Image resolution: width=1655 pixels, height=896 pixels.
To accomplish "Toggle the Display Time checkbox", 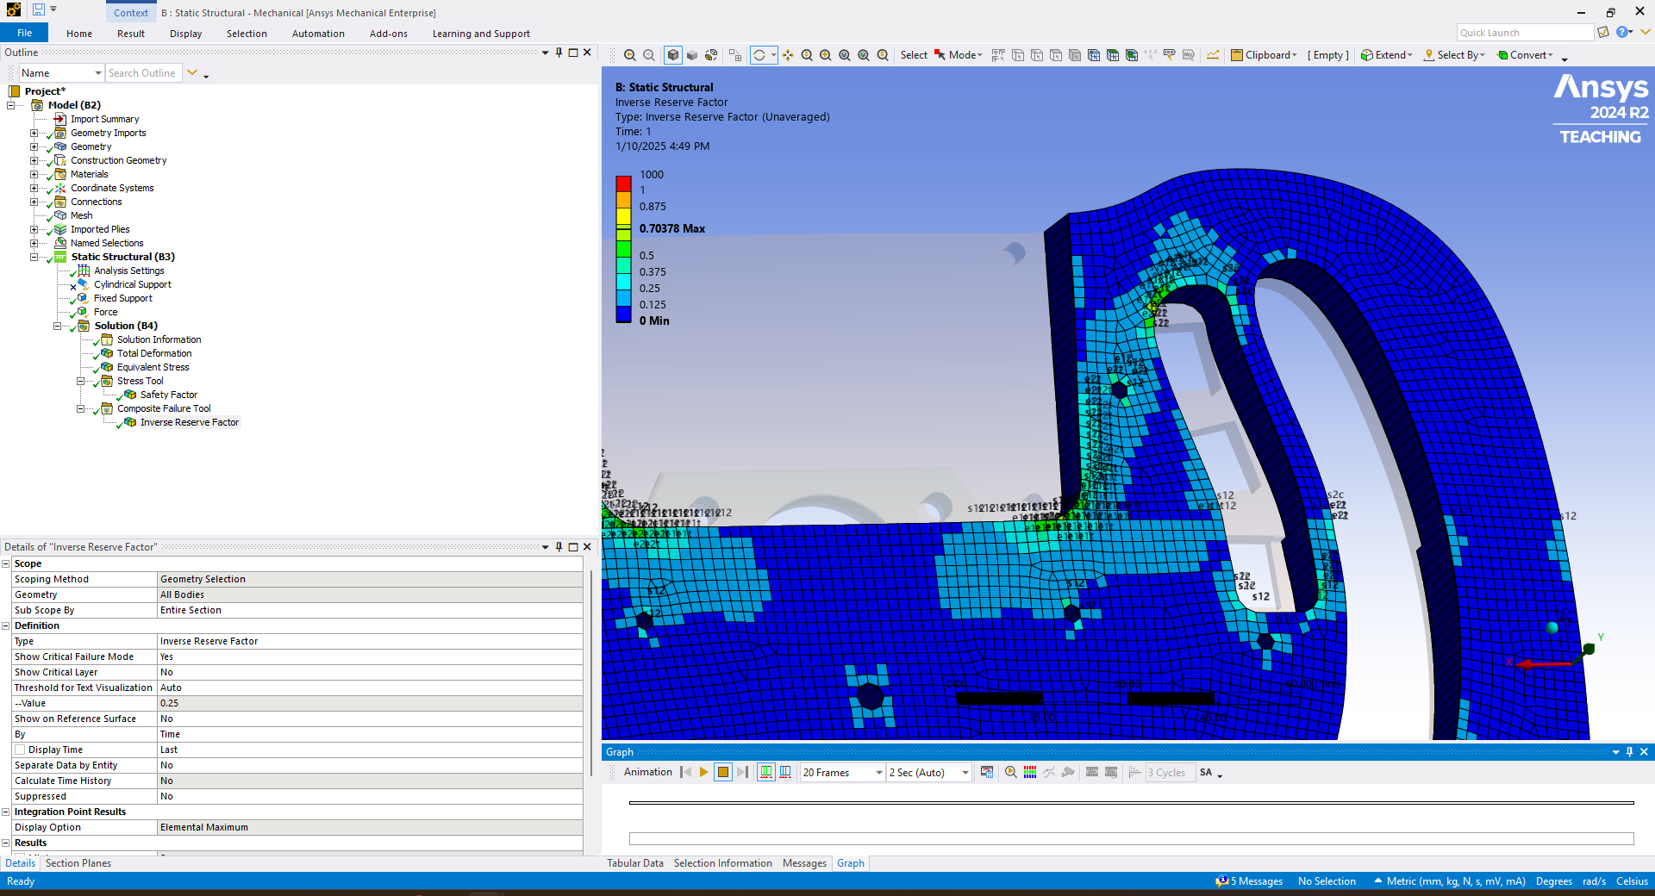I will tap(20, 750).
